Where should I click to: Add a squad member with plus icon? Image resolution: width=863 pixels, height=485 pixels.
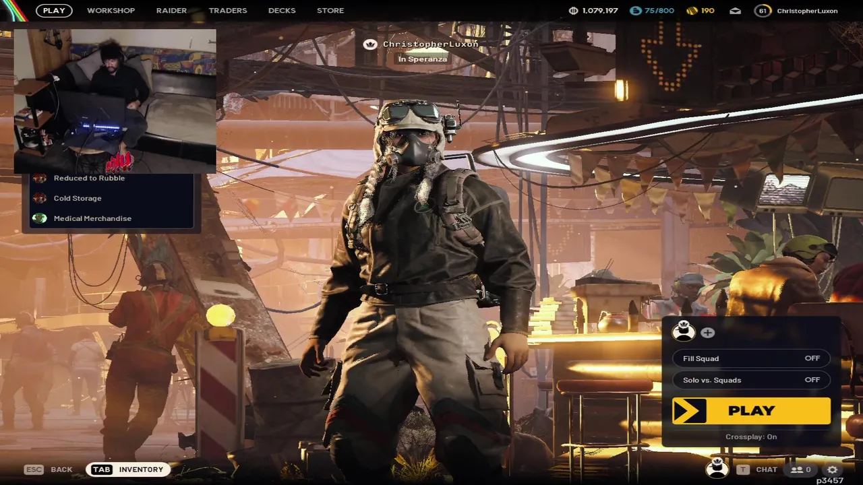pos(707,332)
